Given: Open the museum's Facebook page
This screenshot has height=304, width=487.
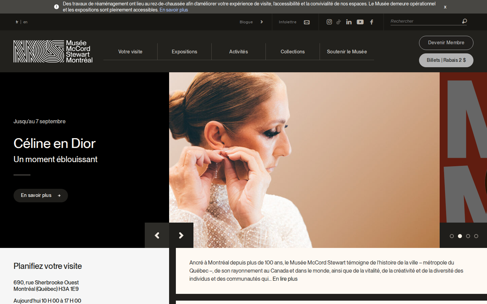Looking at the screenshot, I should [372, 22].
